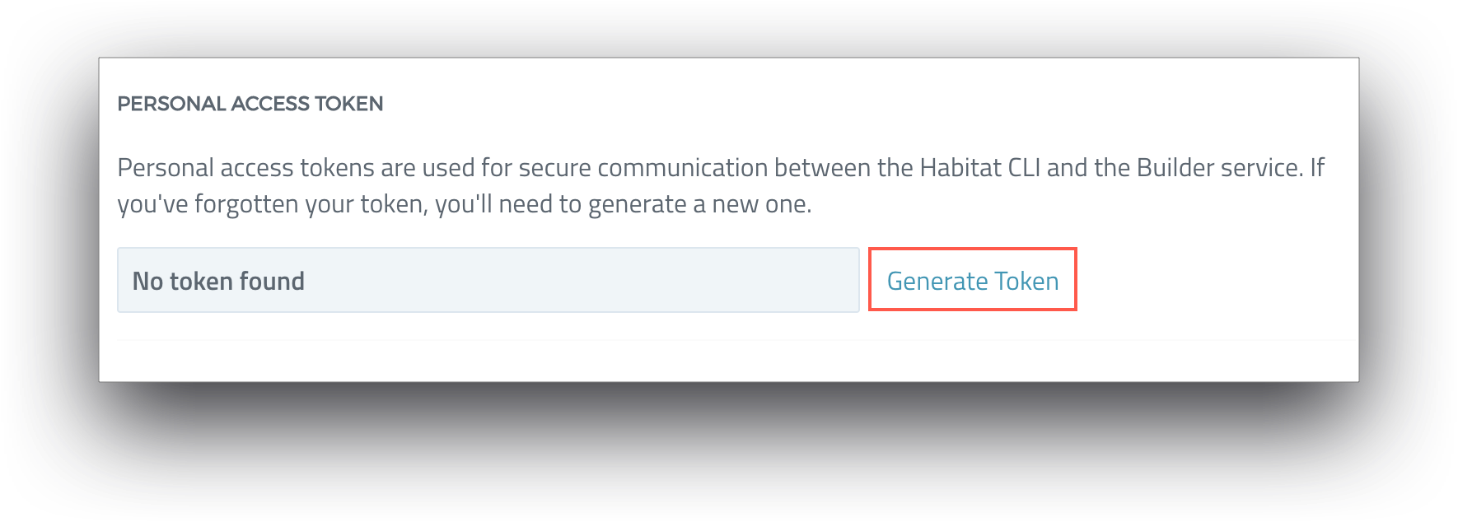Click the red-outlined token generation button
The height and width of the screenshot is (522, 1458).
tap(973, 280)
